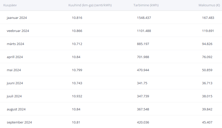Click the märts 2024 date cell
This screenshot has width=222, height=128.
pos(15,44)
